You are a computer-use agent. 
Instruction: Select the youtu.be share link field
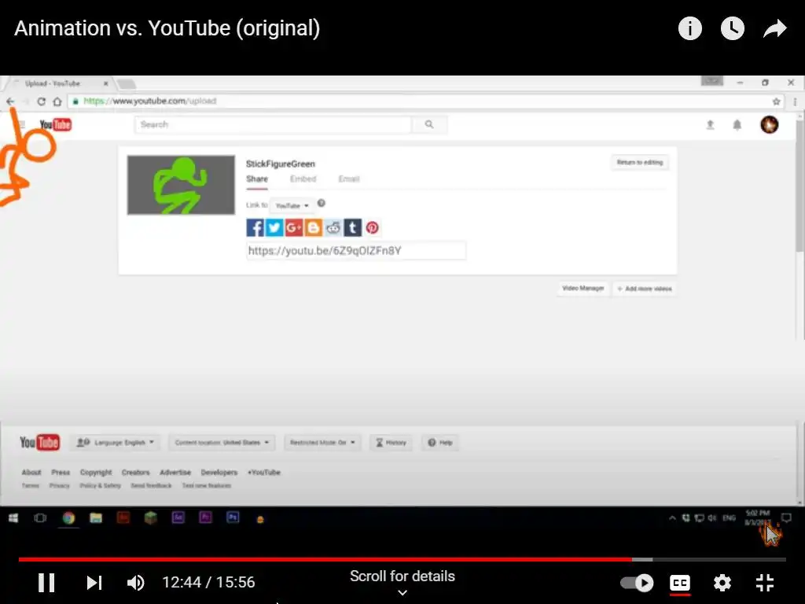point(356,251)
